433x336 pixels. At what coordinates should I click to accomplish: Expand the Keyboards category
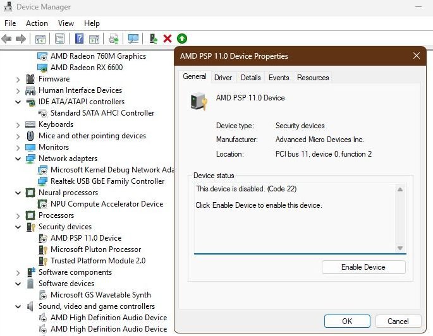point(18,125)
